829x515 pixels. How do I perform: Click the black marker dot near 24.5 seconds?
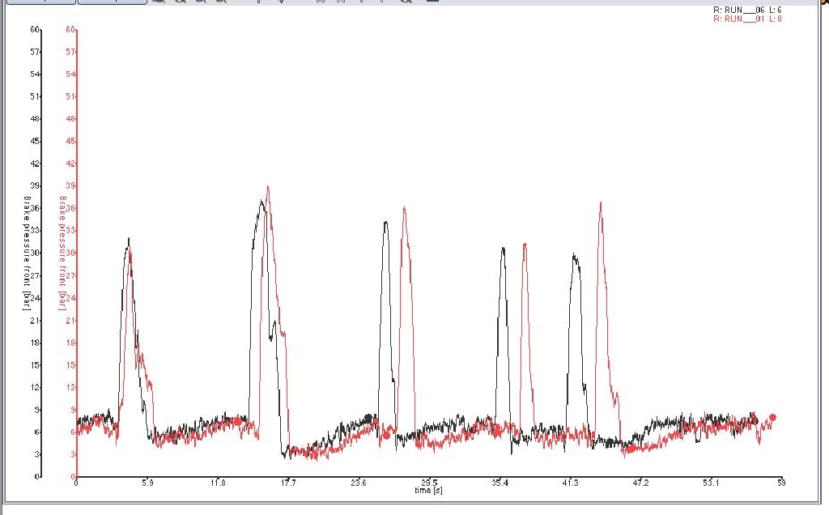pyautogui.click(x=372, y=418)
